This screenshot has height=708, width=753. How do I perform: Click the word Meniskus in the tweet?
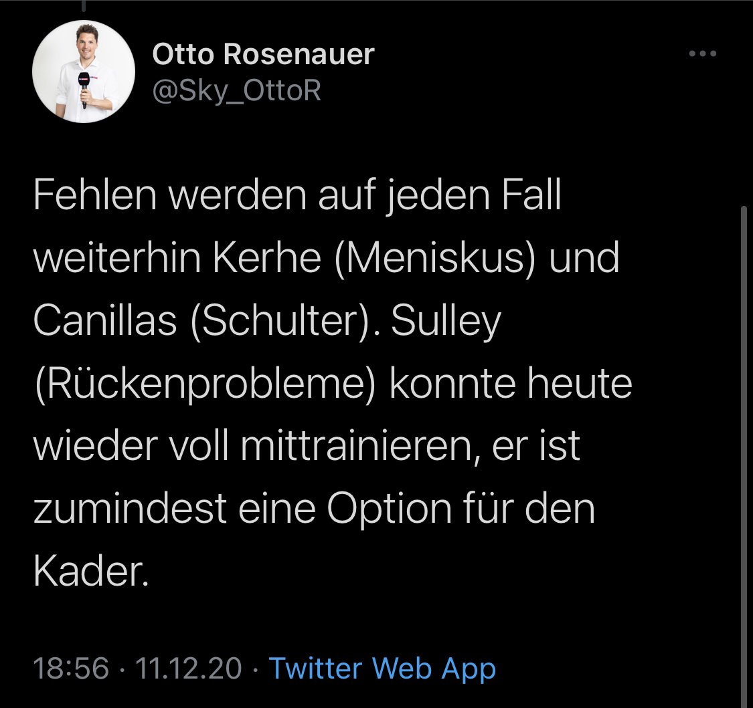pos(434,258)
